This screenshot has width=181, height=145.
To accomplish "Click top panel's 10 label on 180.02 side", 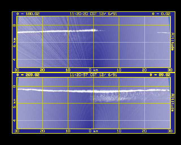I will pos(68,70).
